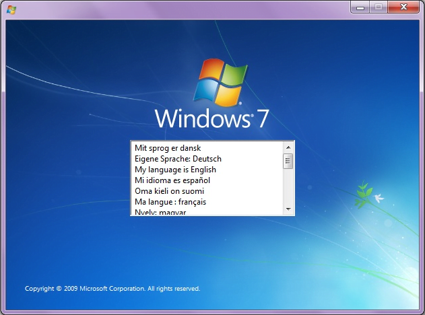Viewport: 425px width, 315px height.
Task: Choose 'Eigene Sprache: Deutsch' from list
Action: point(207,159)
